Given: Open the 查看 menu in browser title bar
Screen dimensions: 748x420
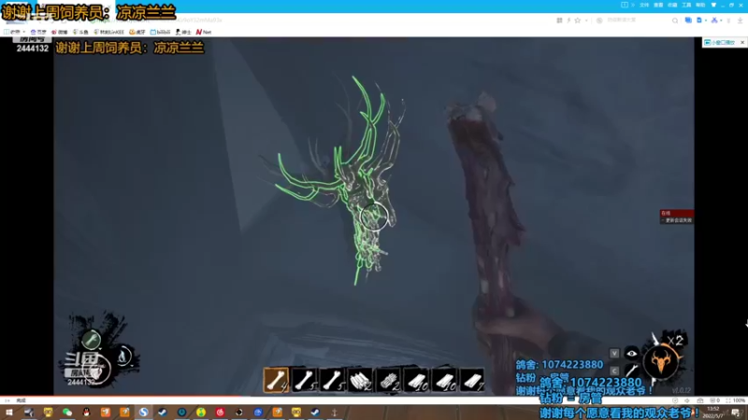Looking at the screenshot, I should [x=658, y=5].
